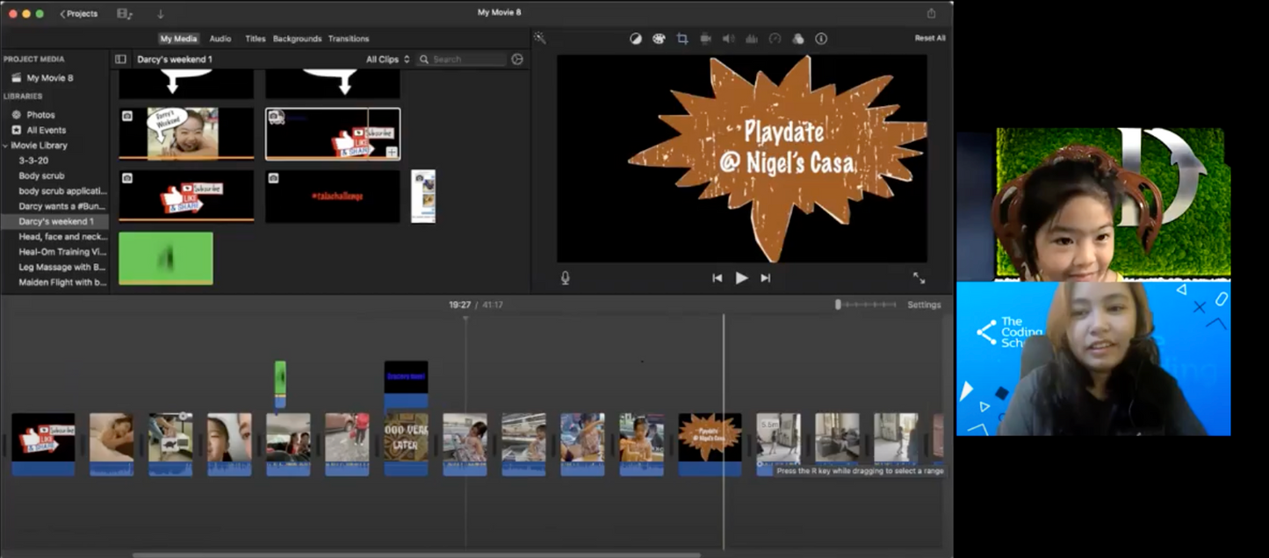Click the magic wand auto-enhance icon
Viewport: 1269px width, 558px height.
(540, 38)
